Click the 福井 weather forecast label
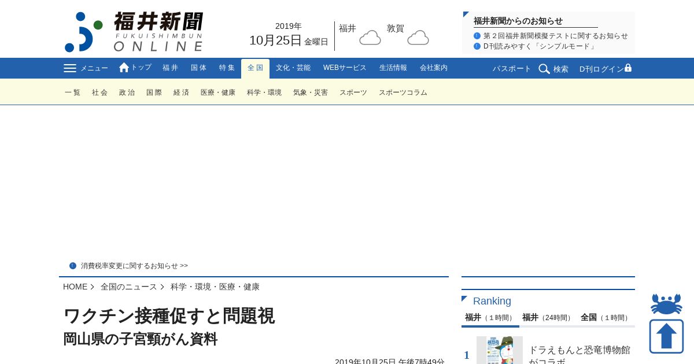This screenshot has height=364, width=694. pyautogui.click(x=348, y=28)
